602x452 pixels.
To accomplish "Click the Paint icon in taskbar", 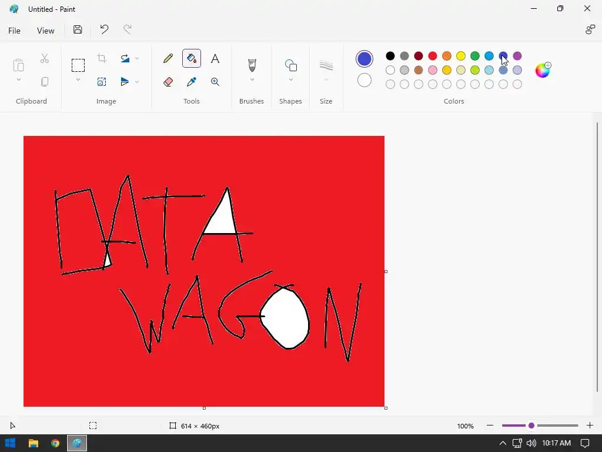I will [77, 443].
